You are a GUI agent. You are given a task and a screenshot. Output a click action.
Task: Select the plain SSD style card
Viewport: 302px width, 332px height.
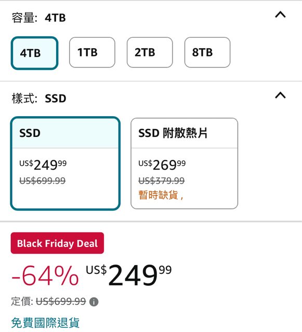65,163
